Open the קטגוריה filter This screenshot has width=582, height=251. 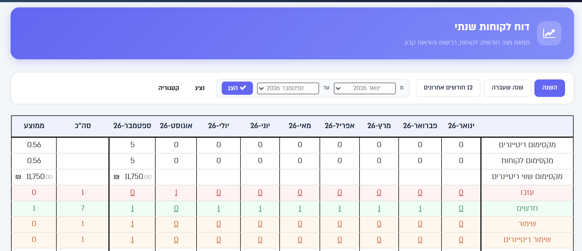169,88
